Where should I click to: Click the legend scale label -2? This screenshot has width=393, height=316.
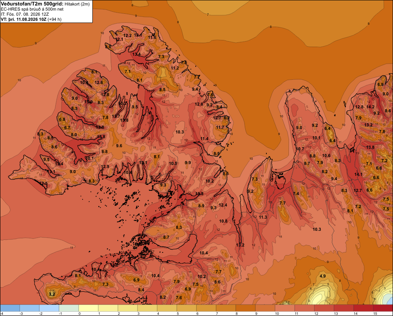pos(40,314)
